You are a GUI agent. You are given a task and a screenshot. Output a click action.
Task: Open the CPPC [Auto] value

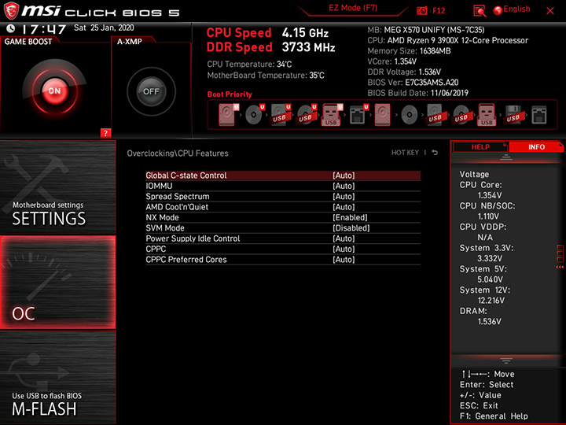click(344, 249)
